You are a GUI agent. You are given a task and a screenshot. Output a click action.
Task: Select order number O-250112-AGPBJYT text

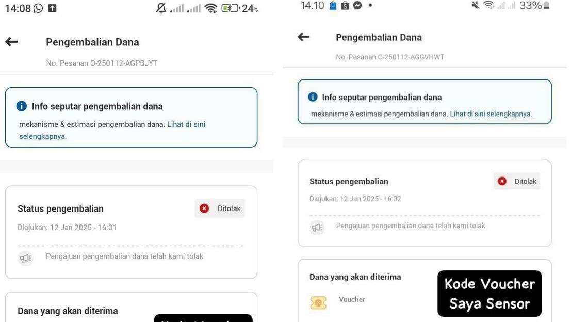coord(124,63)
